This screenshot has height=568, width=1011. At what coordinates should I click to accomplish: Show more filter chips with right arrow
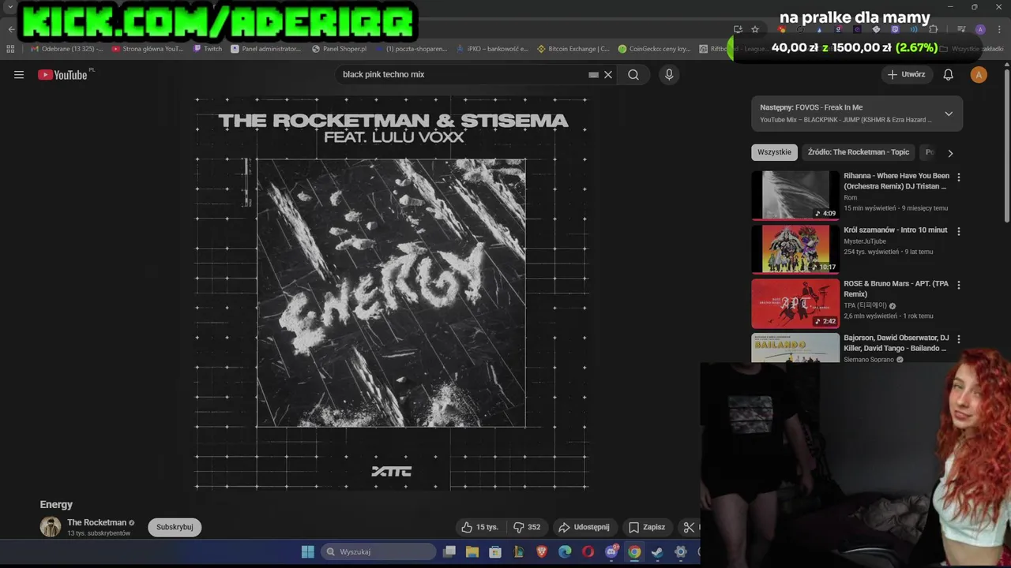click(950, 153)
